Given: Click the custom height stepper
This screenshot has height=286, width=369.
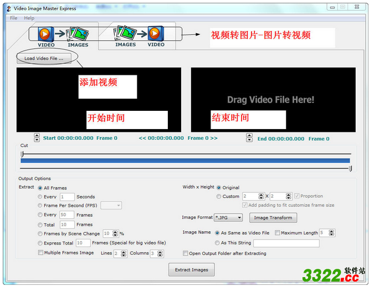Looking at the screenshot, I should (289, 196).
